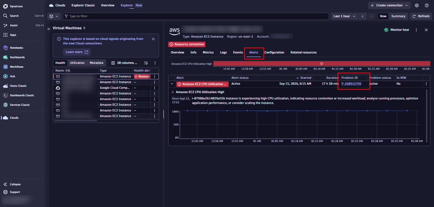Collapse the Amazon EC2 CPU Utilization alert row
The width and height of the screenshot is (434, 207).
171,84
